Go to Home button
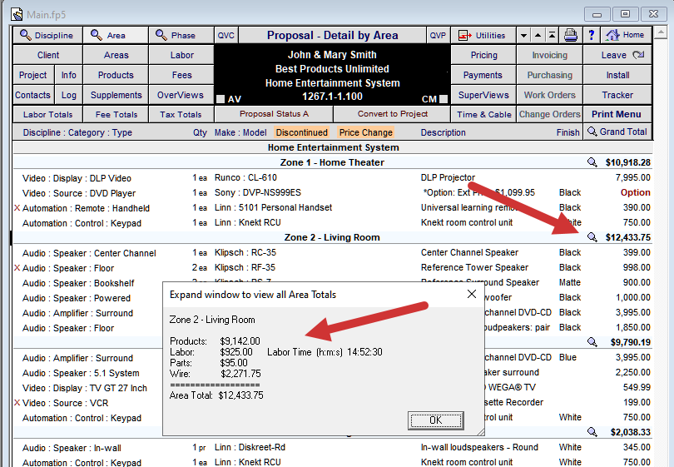This screenshot has height=467, width=674. point(626,35)
